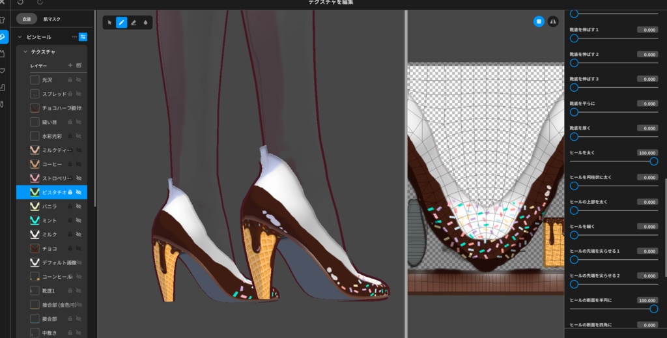Screen dimensions: 667x338
Task: Toggle visibility of コーヒー layer
Action: click(x=79, y=164)
